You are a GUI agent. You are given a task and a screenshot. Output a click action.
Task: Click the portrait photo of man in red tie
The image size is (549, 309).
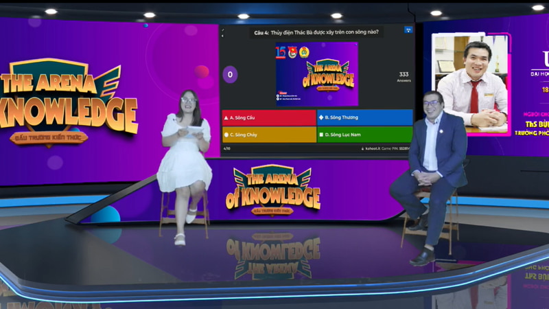point(471,82)
